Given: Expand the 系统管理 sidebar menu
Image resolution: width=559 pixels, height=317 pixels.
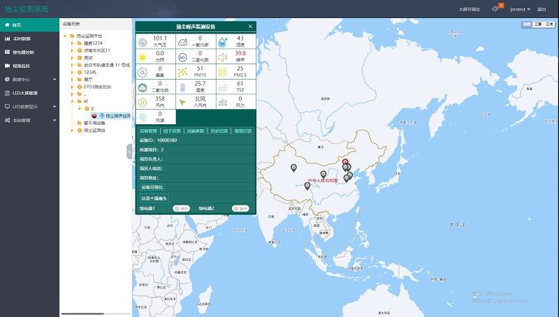Looking at the screenshot, I should (x=29, y=120).
